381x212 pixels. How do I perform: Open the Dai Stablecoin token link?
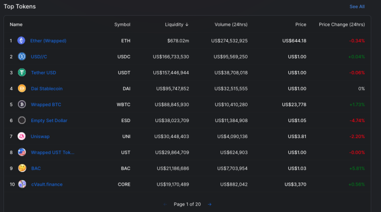(x=47, y=89)
